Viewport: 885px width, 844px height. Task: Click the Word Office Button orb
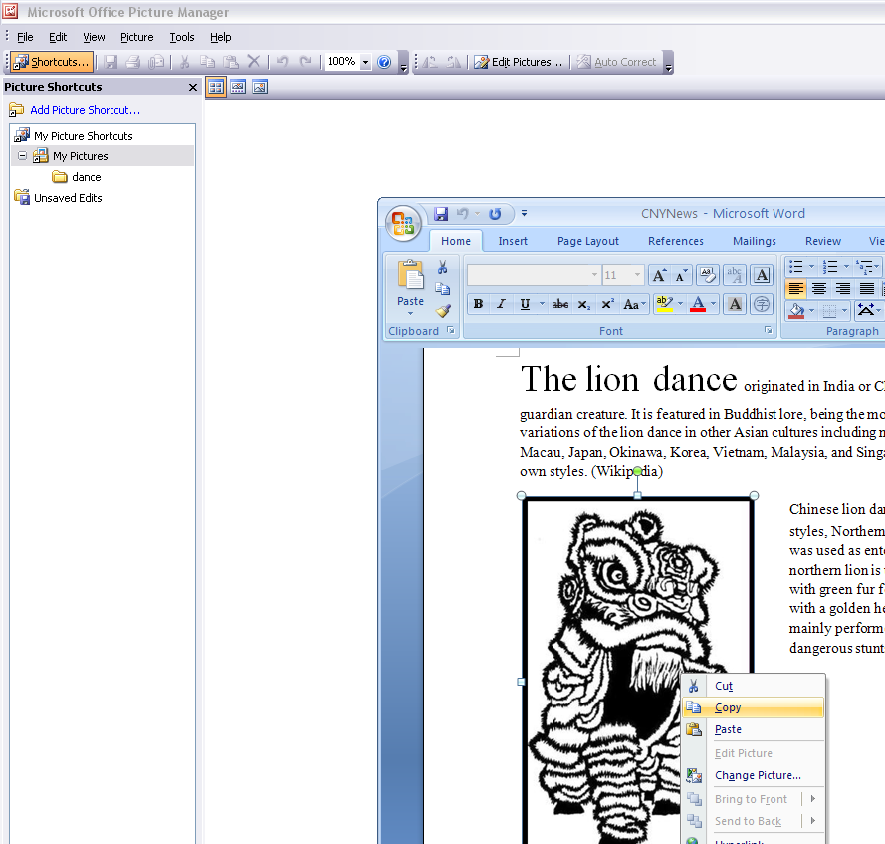click(403, 223)
